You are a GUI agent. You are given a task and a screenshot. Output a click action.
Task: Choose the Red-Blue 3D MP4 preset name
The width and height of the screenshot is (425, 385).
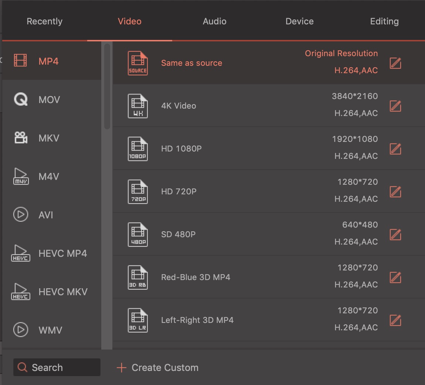coord(196,277)
